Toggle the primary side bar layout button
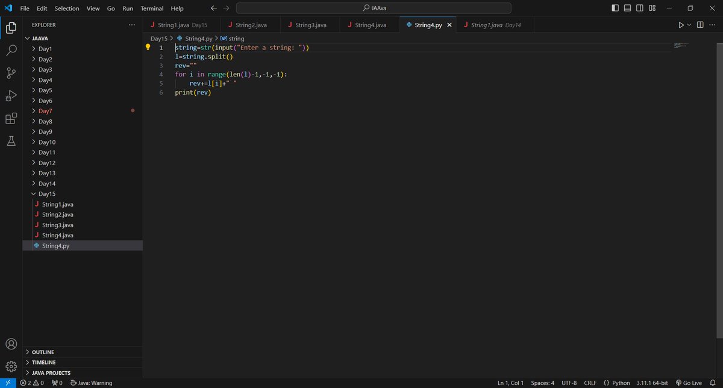The image size is (723, 388). tap(615, 8)
